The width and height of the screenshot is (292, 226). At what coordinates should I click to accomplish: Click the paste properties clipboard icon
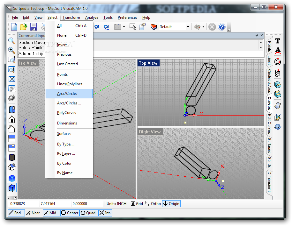coord(142,27)
